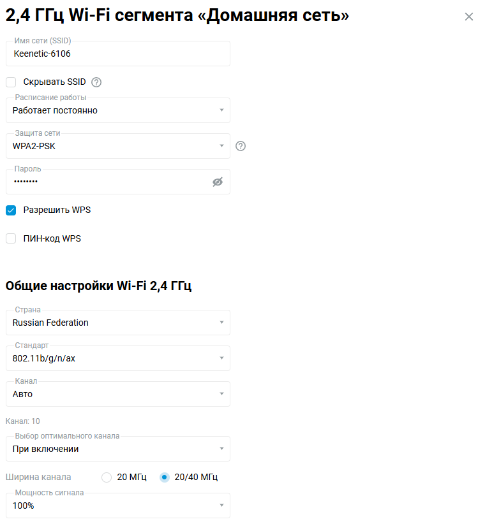Click the help icon beside Защита сети

(241, 146)
